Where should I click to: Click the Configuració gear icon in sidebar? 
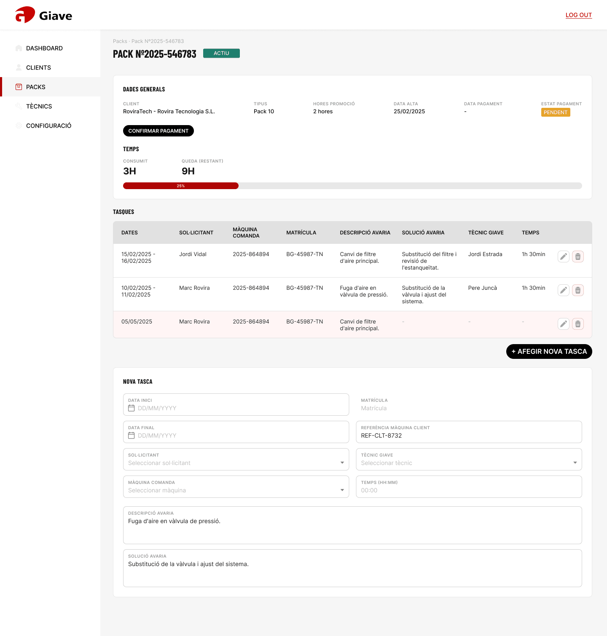(19, 126)
